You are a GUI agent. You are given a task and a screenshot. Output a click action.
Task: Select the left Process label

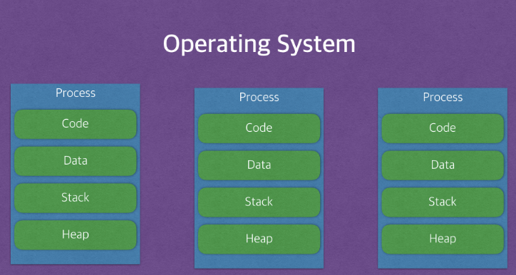[76, 93]
